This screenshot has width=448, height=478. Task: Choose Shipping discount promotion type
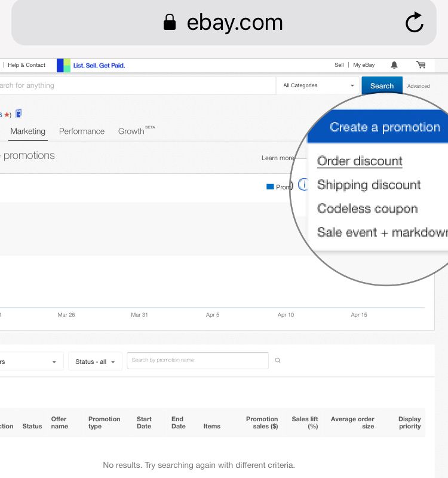(369, 185)
